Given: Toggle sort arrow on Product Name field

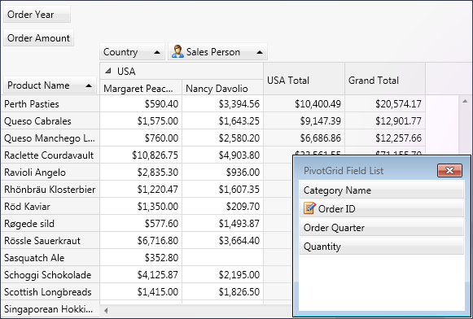Looking at the screenshot, I should tap(89, 85).
